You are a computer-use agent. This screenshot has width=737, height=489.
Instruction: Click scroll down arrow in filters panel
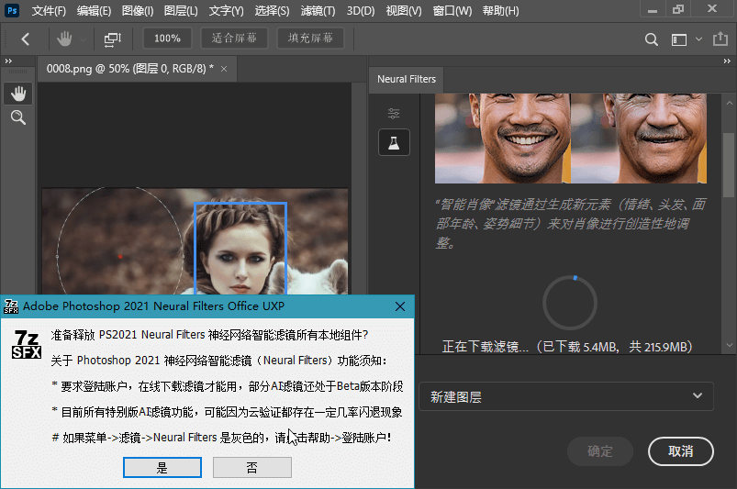coord(729,345)
